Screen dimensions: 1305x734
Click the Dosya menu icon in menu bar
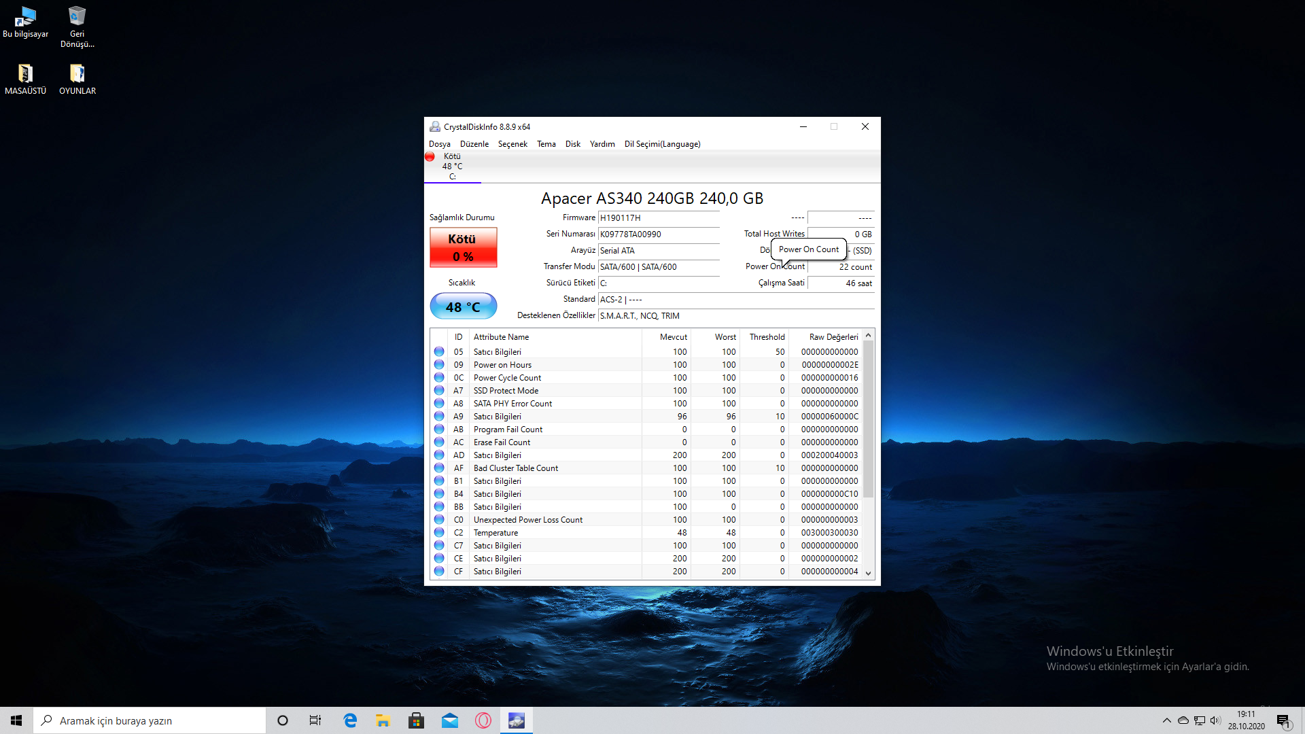(440, 143)
